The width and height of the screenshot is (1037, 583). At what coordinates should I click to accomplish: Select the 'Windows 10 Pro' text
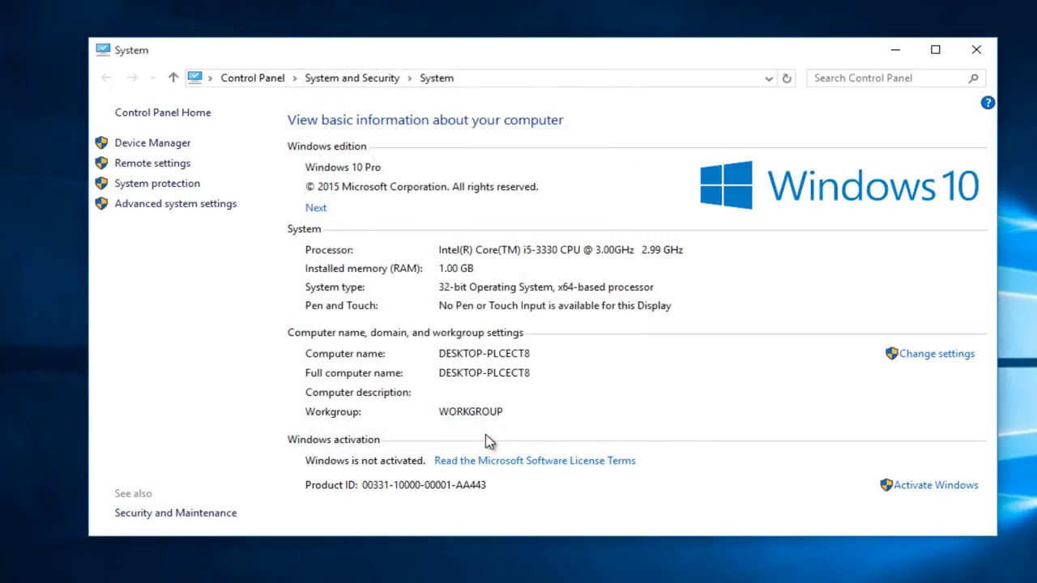(343, 167)
